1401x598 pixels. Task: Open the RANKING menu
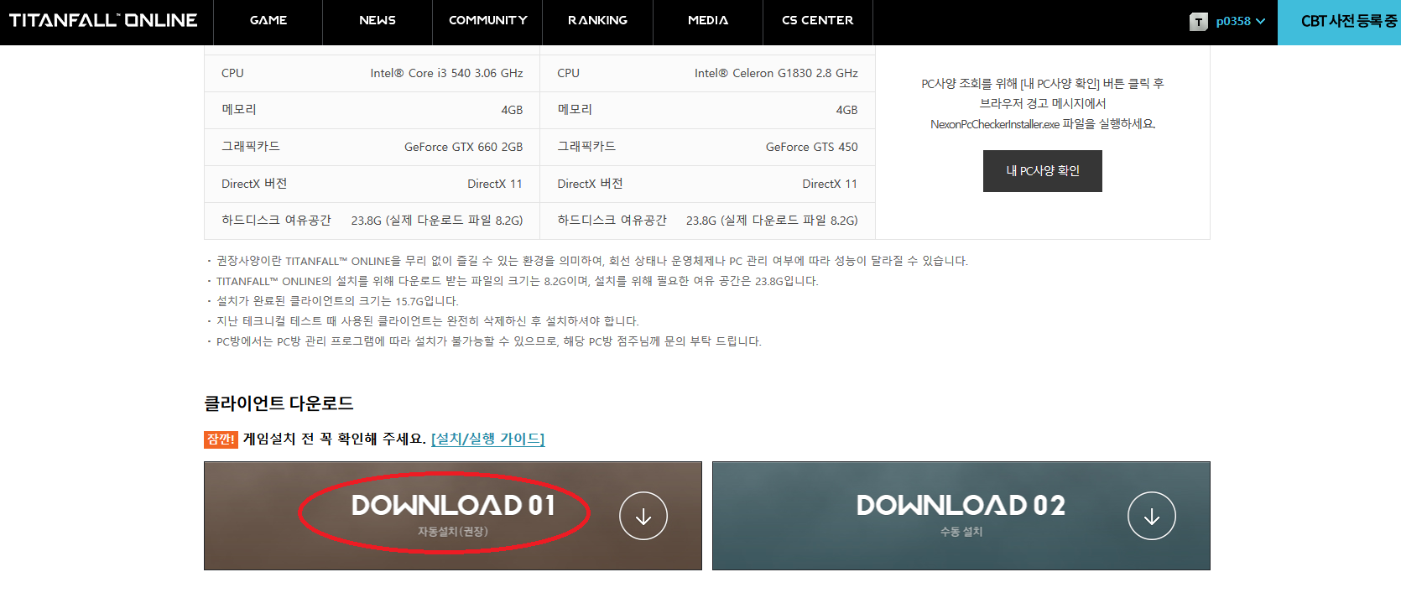pyautogui.click(x=597, y=21)
